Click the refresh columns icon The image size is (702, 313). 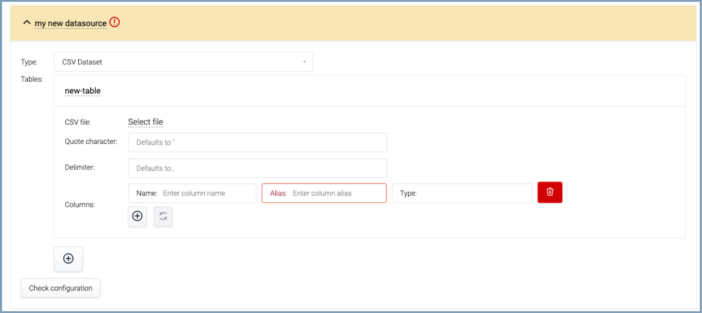[163, 216]
